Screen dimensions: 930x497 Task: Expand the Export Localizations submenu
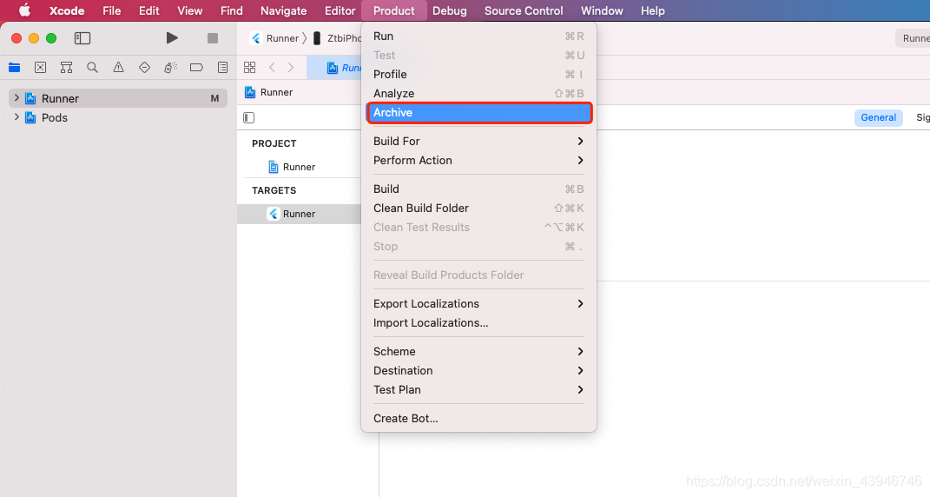pos(478,303)
